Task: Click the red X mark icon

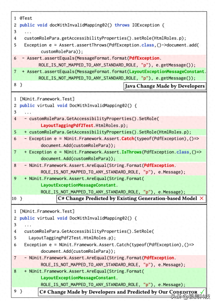Action: 201,198
